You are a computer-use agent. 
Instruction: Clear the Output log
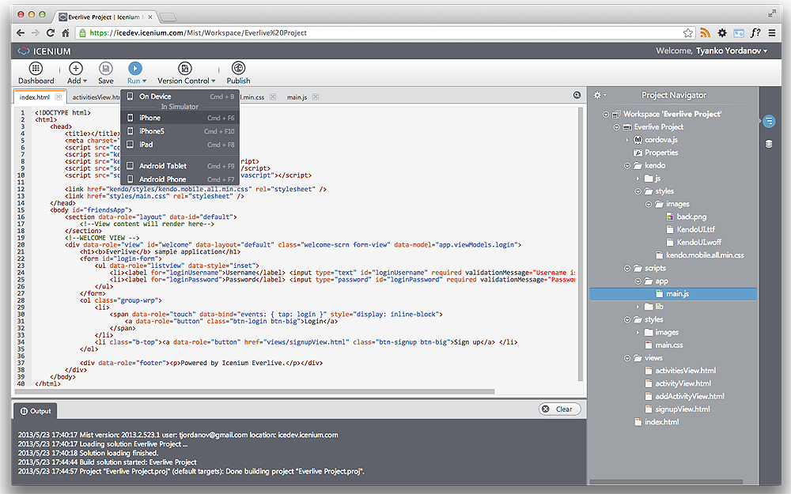point(559,409)
